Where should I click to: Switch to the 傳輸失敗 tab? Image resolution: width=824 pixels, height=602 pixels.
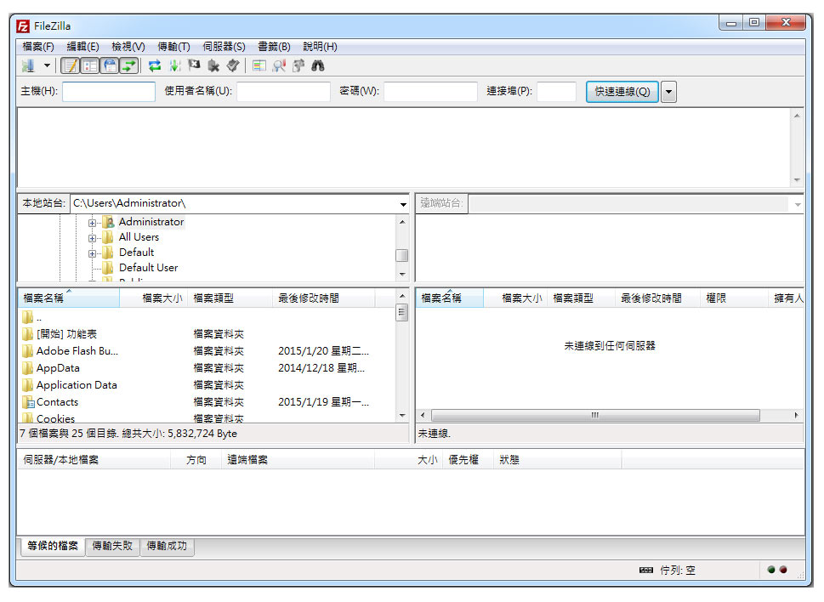click(x=112, y=546)
